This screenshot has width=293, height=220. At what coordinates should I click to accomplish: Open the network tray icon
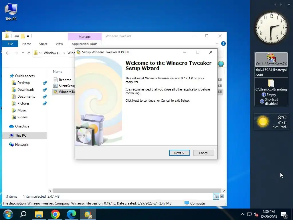pos(249,214)
